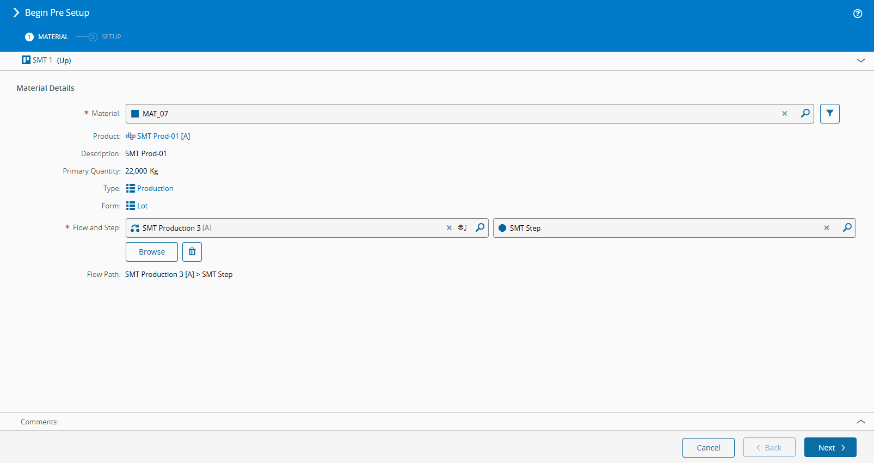Viewport: 874px width, 463px height.
Task: Click the Description value SMT Prod-01
Action: [x=146, y=153]
